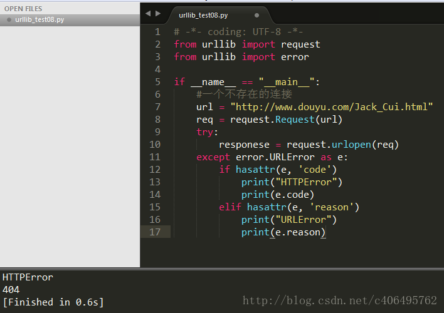The image size is (444, 313).
Task: Click the douyu.com URL string
Action: (332, 107)
